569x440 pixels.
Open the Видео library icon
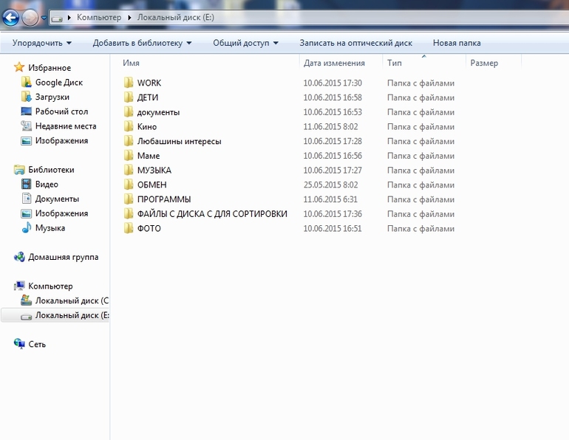coord(26,184)
